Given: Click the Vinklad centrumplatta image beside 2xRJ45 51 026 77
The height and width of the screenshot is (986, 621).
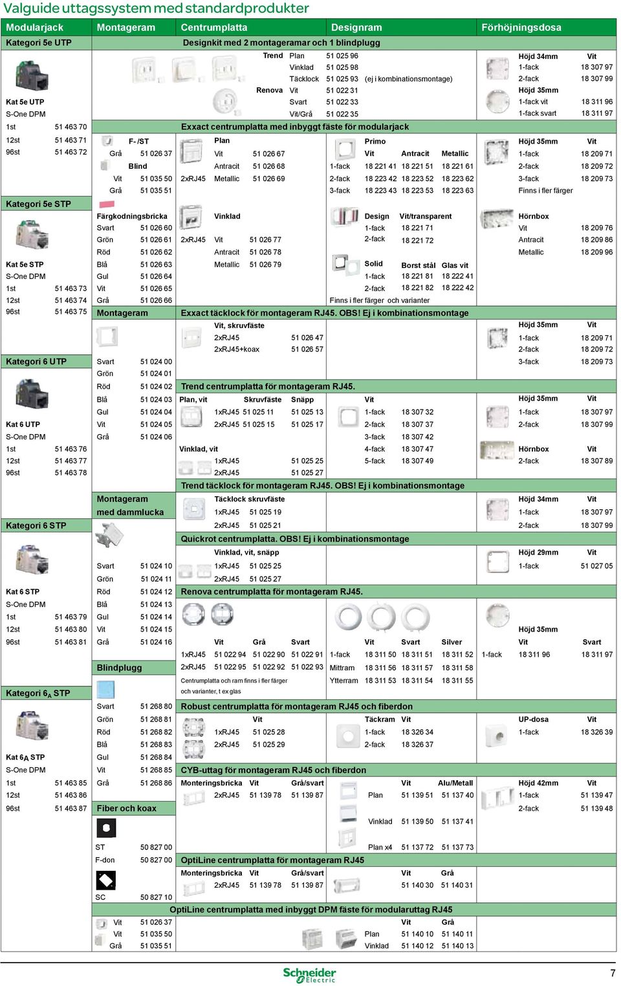Looking at the screenshot, I should (x=190, y=217).
